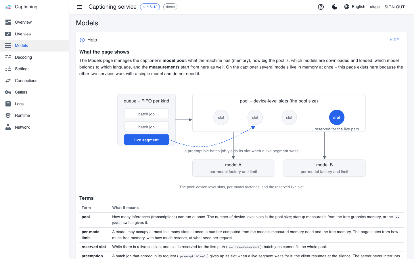
Task: Open the Overview menu item
Action: click(x=34, y=22)
